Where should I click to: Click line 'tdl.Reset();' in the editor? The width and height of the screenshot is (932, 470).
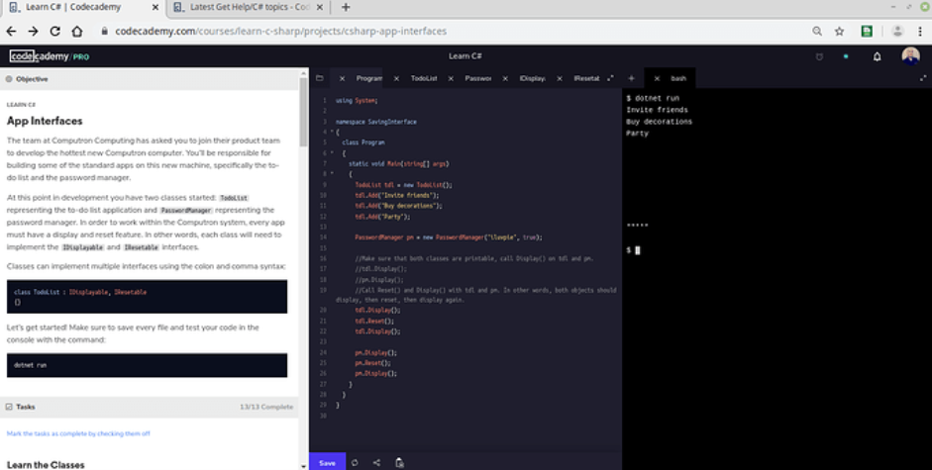coord(374,321)
